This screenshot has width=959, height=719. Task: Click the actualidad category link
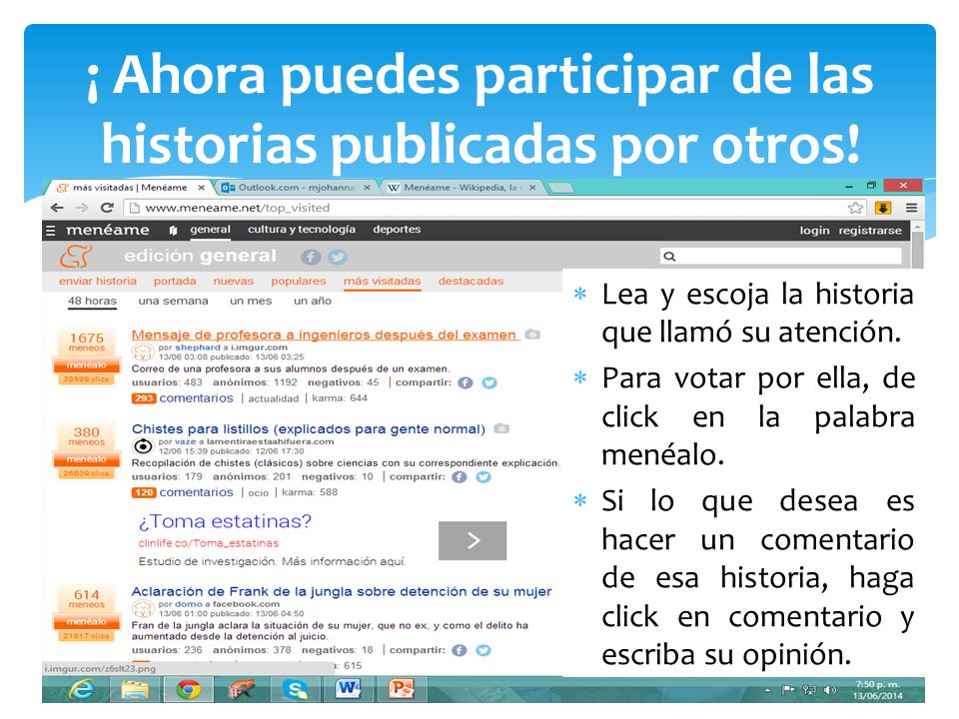274,398
